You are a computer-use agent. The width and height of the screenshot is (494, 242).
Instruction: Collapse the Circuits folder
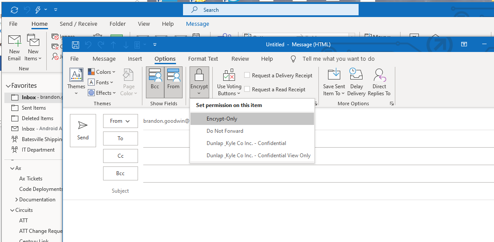12,210
